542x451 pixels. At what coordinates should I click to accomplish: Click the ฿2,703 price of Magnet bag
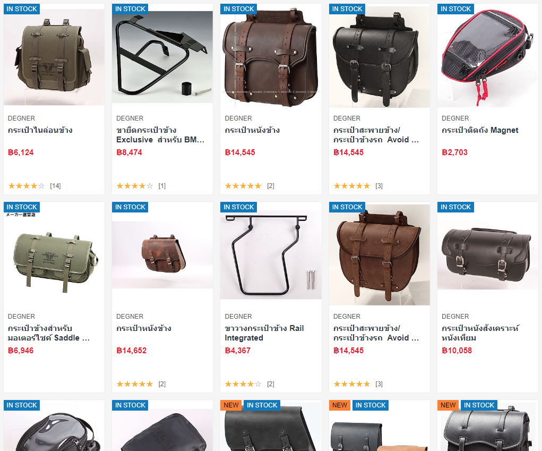click(454, 152)
